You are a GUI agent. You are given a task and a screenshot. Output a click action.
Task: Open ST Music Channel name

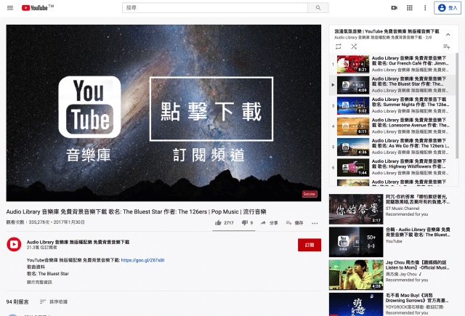coord(403,208)
